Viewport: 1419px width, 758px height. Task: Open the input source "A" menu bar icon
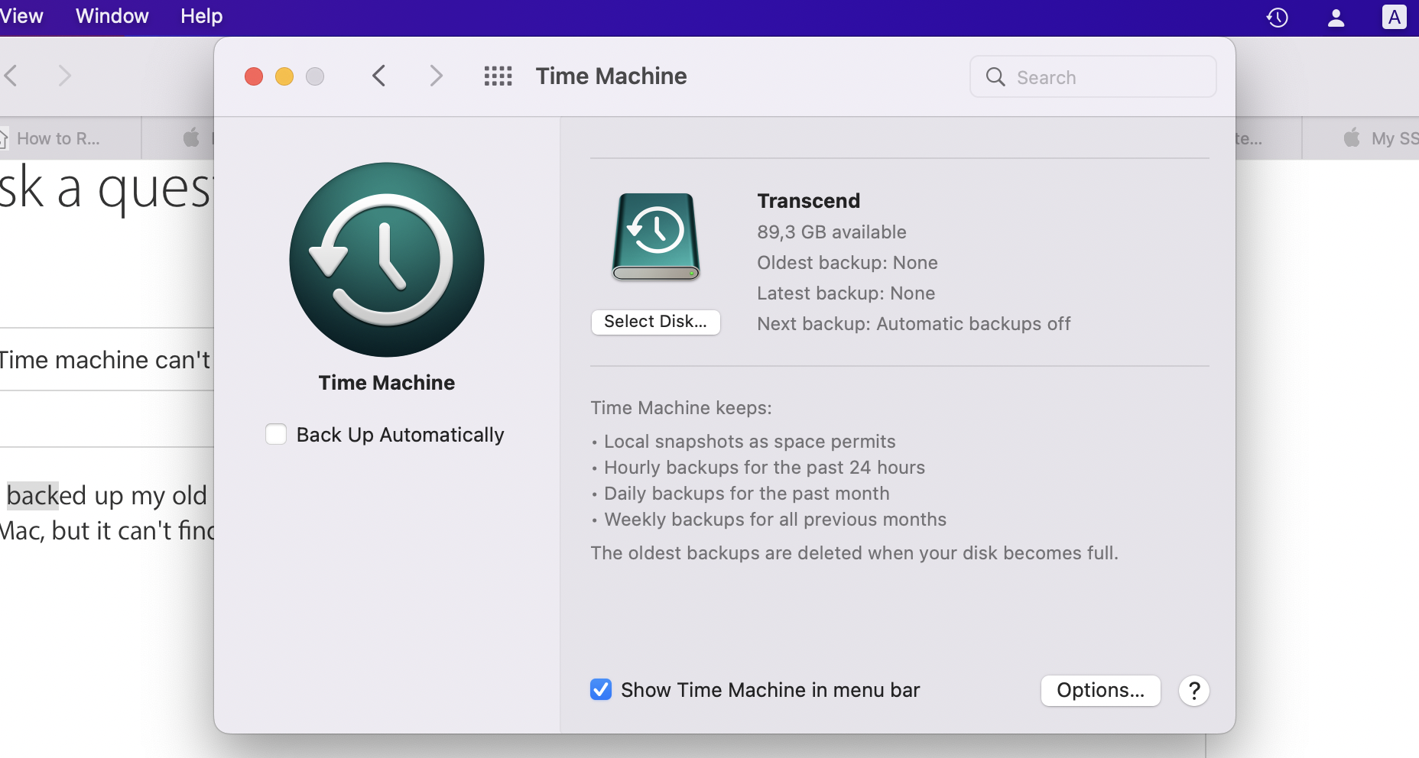1395,17
